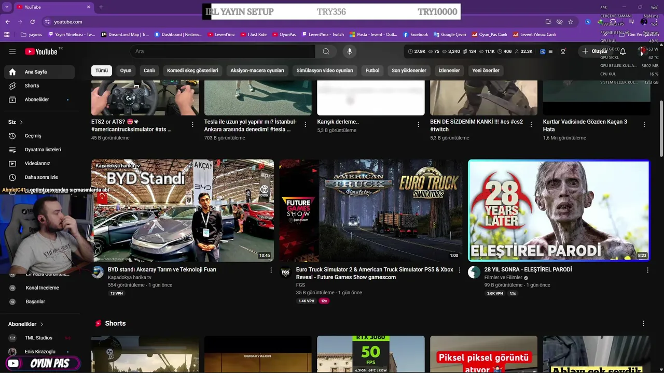Open site information icon in address bar
Screen dimensions: 664x373
click(x=47, y=22)
